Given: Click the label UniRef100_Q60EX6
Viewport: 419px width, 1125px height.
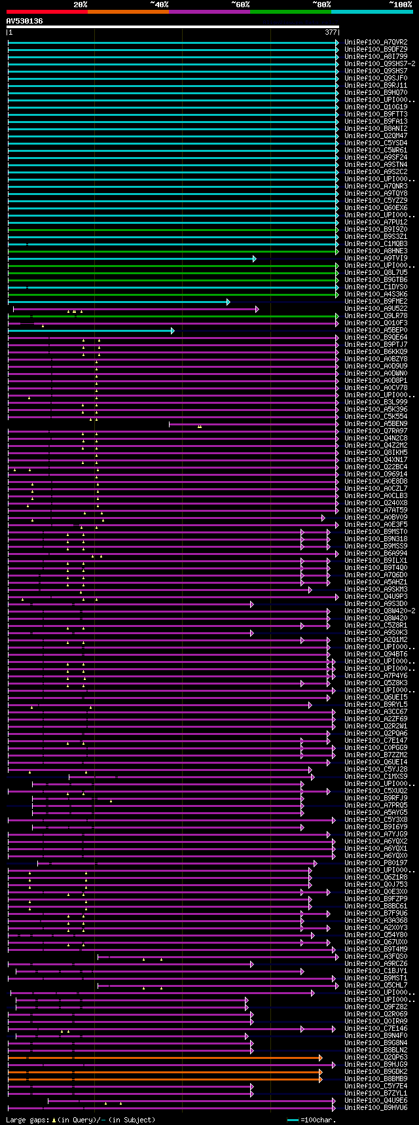Looking at the screenshot, I should click(376, 207).
